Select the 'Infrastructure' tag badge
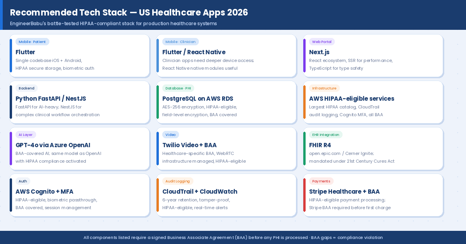Viewport: 466px width, 244px height. tap(324, 88)
